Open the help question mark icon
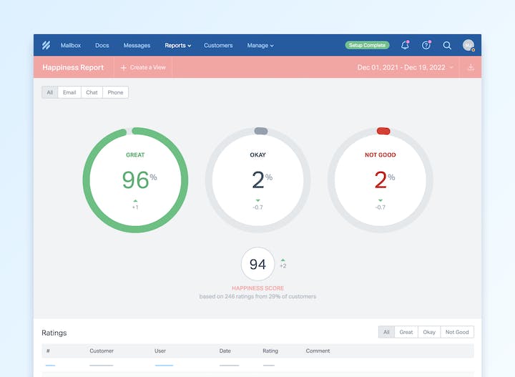Viewport: 515px width, 377px height. pyautogui.click(x=426, y=45)
